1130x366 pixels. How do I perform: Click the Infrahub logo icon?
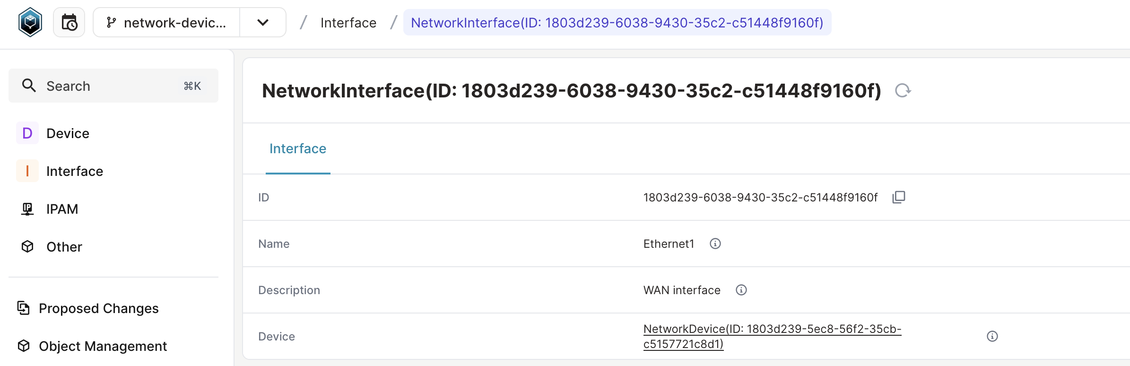click(x=30, y=22)
